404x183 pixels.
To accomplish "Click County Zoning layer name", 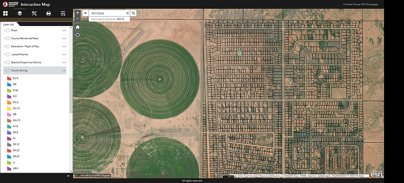I will (x=19, y=71).
